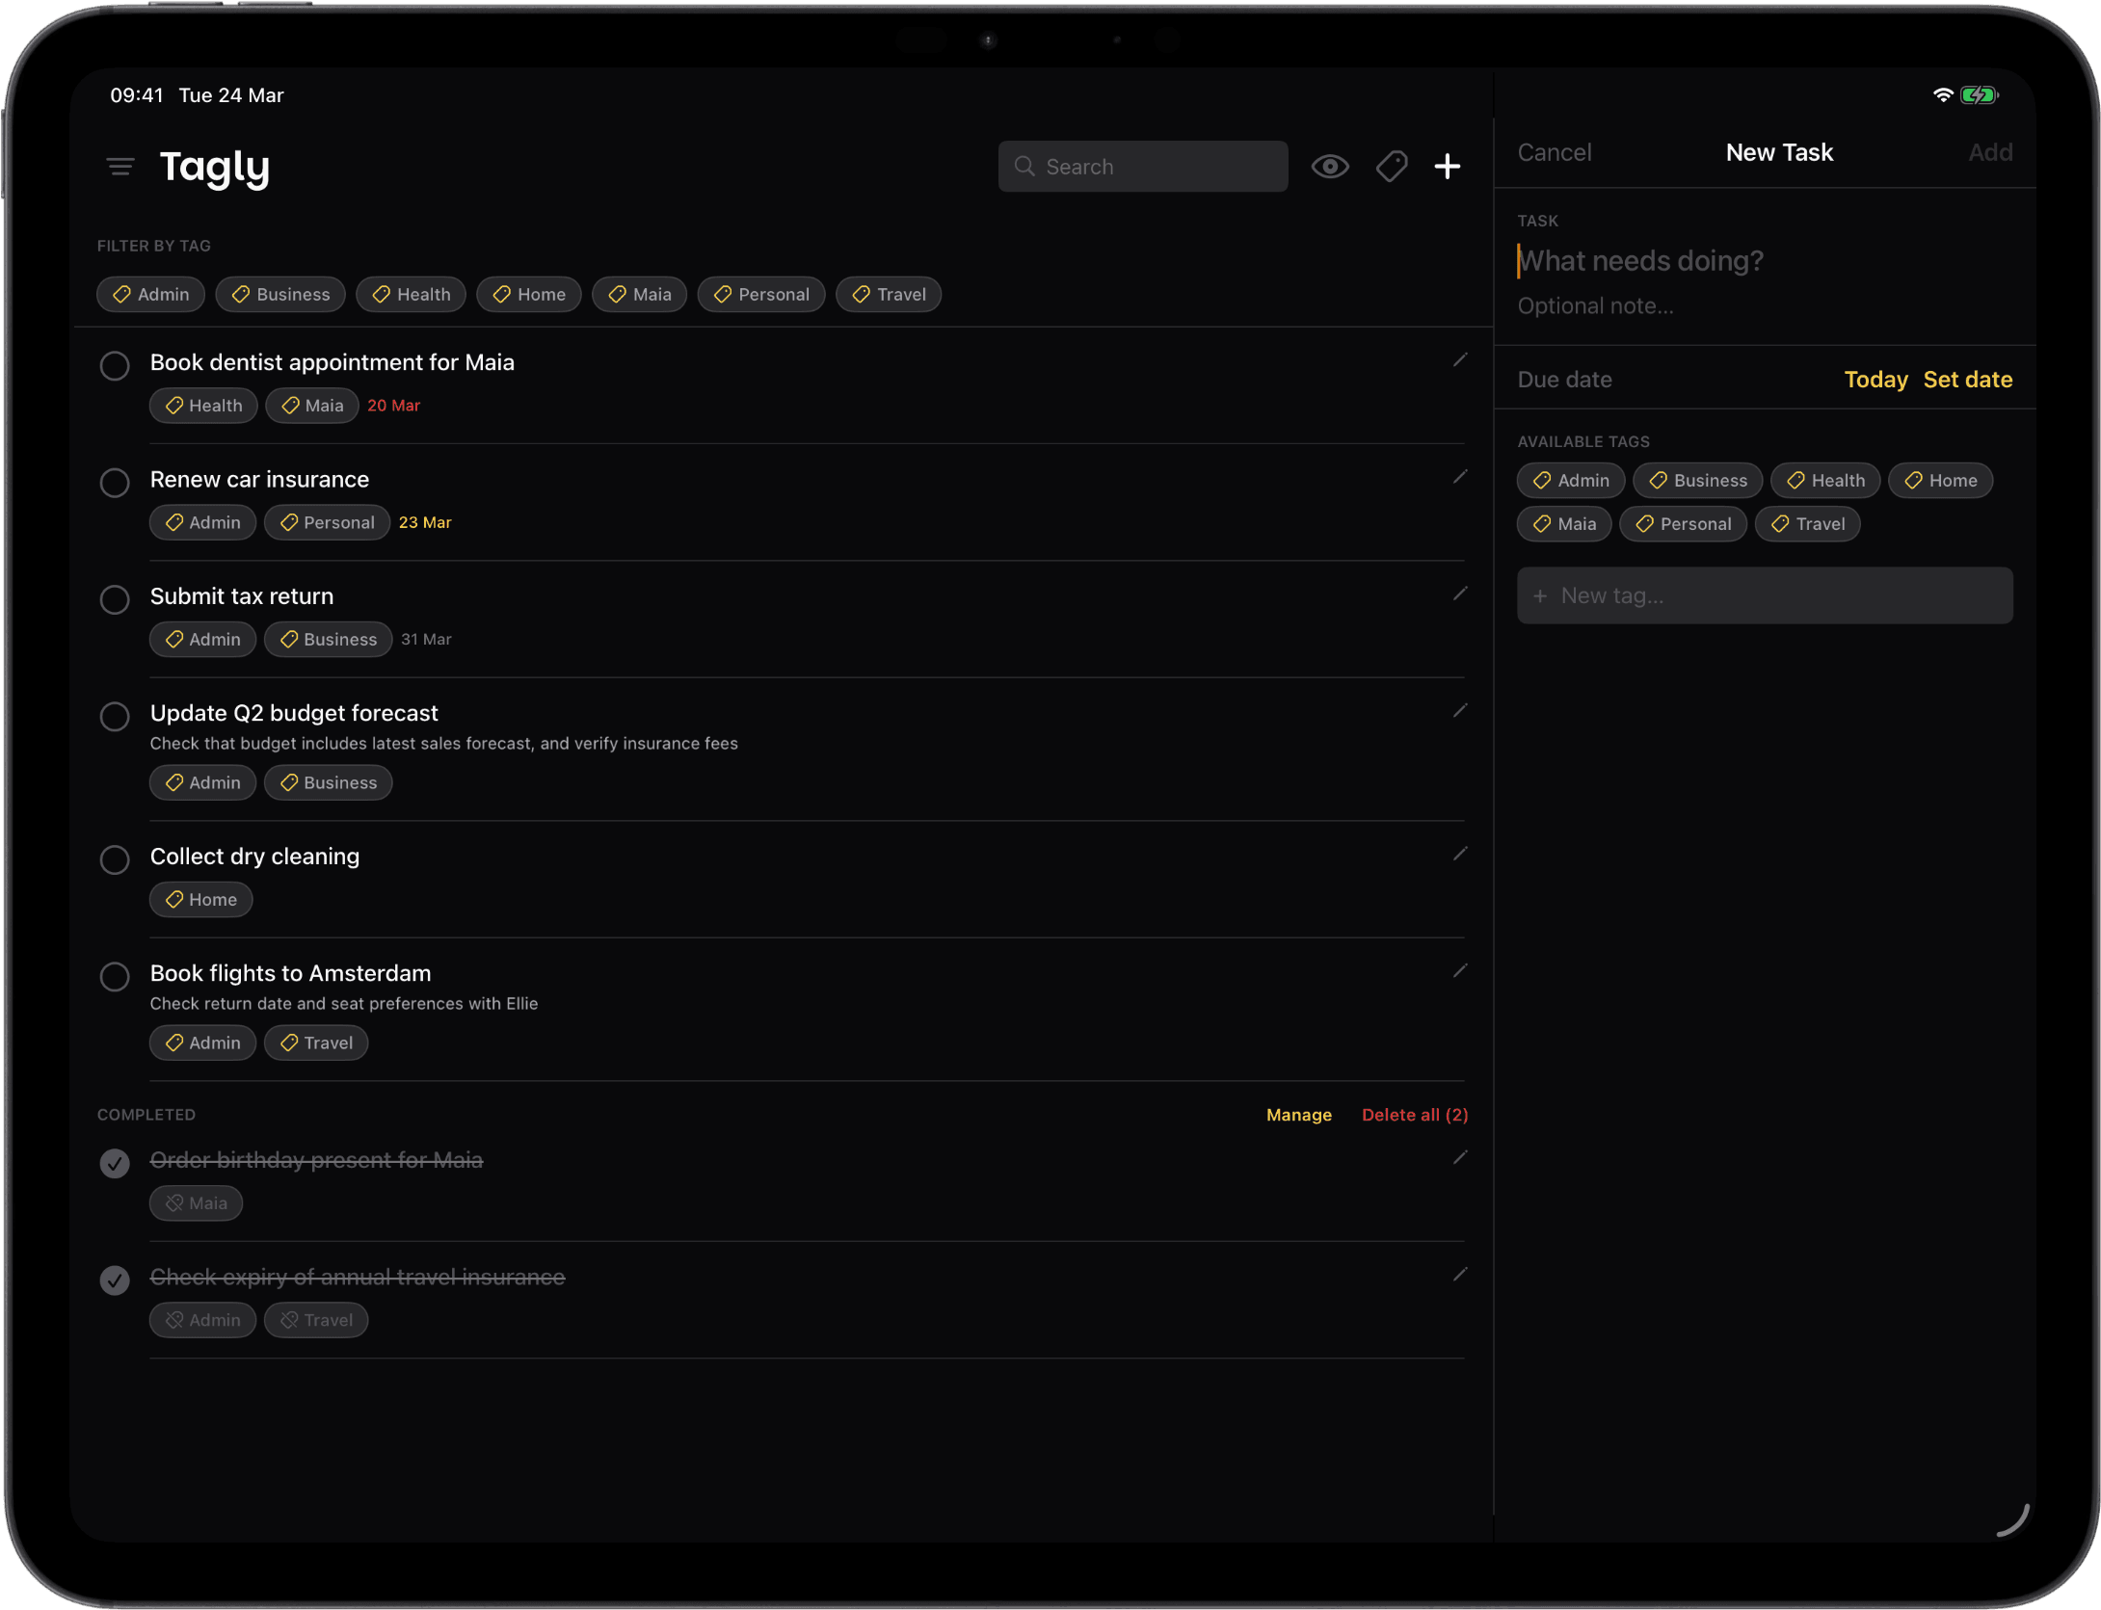The image size is (2101, 1610).
Task: Click the search magnifier icon
Action: 1024,166
